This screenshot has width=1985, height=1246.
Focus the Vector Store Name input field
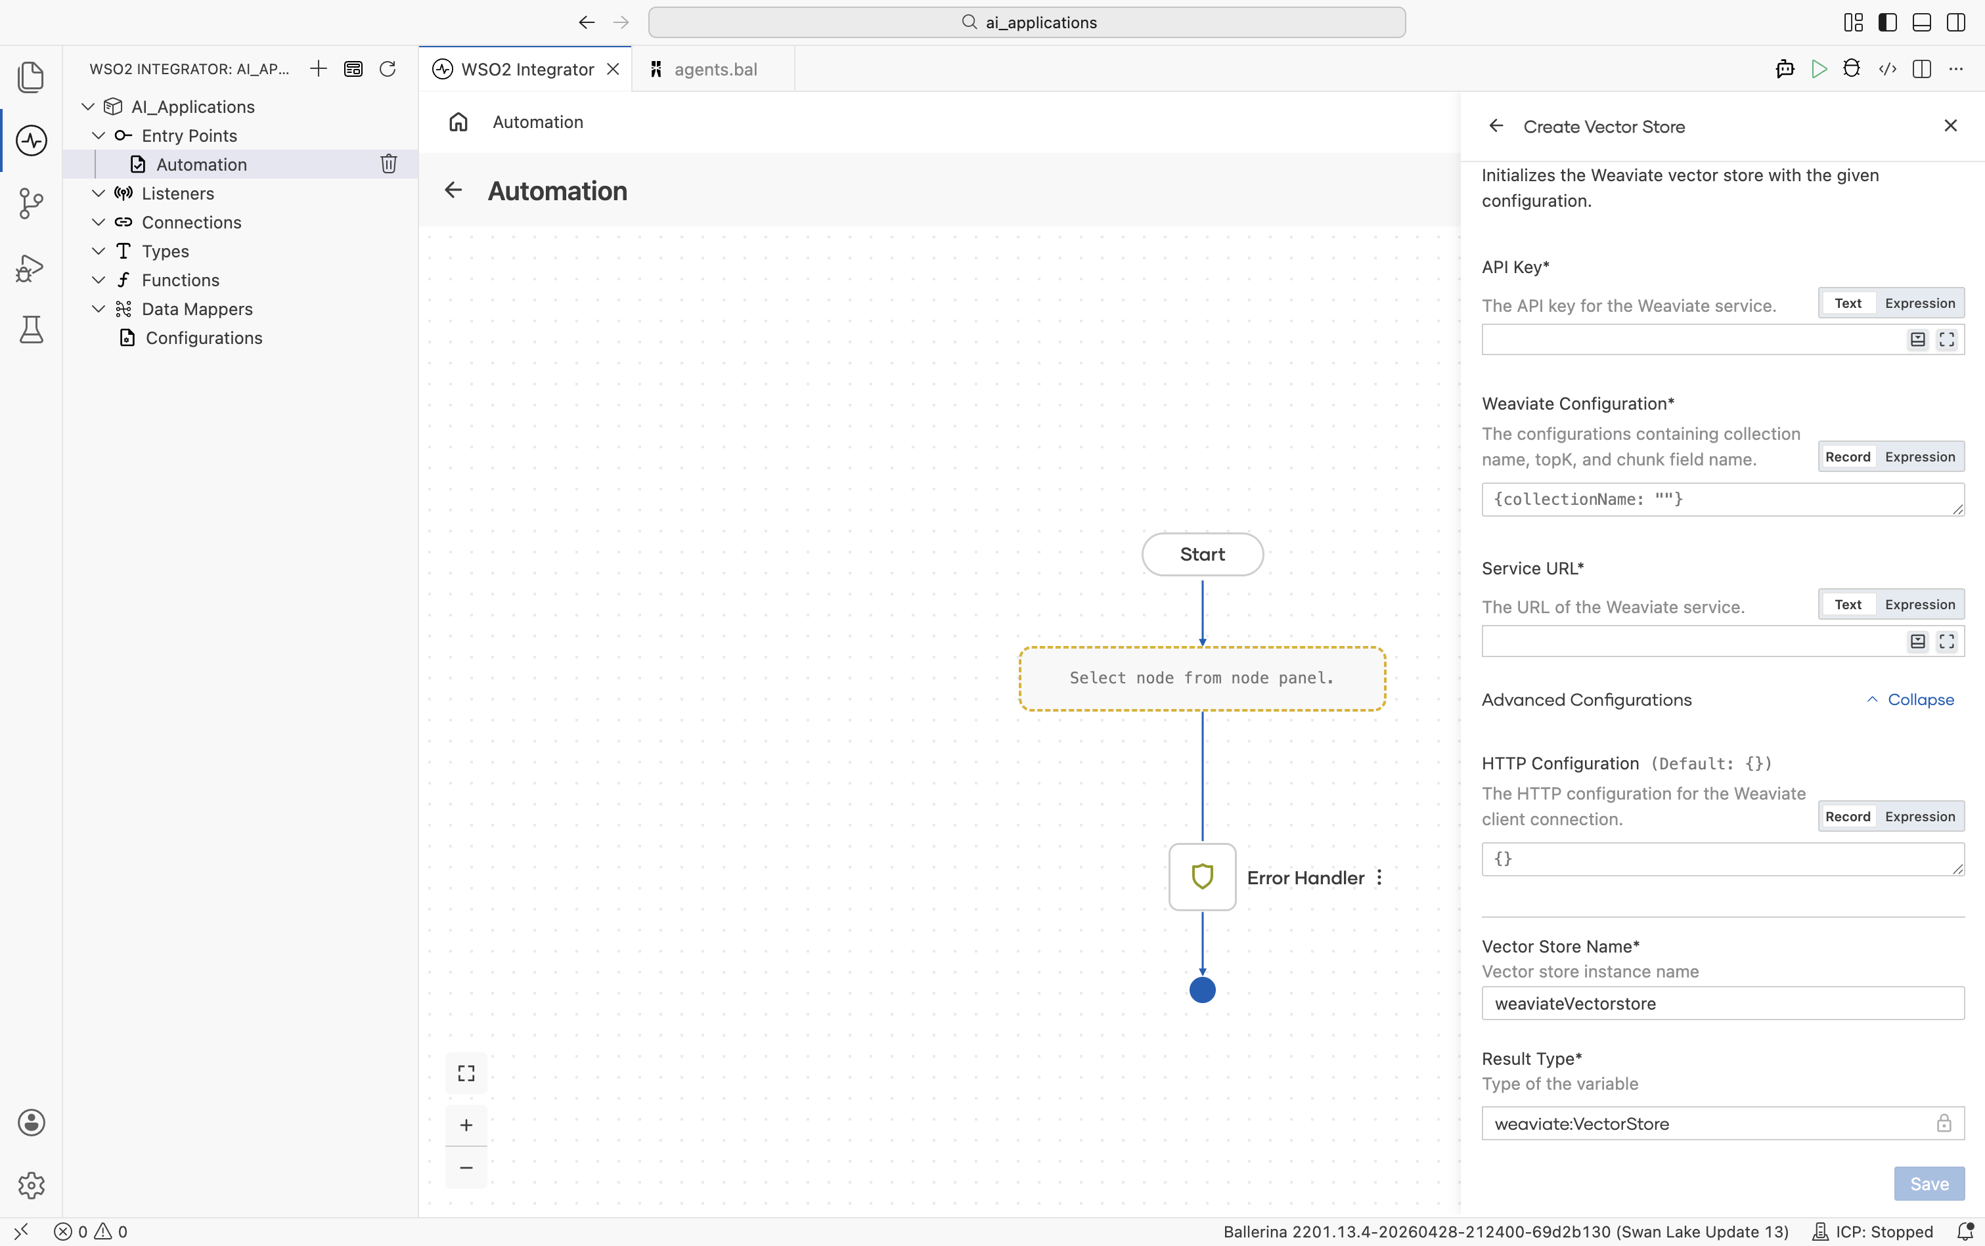1723,1003
